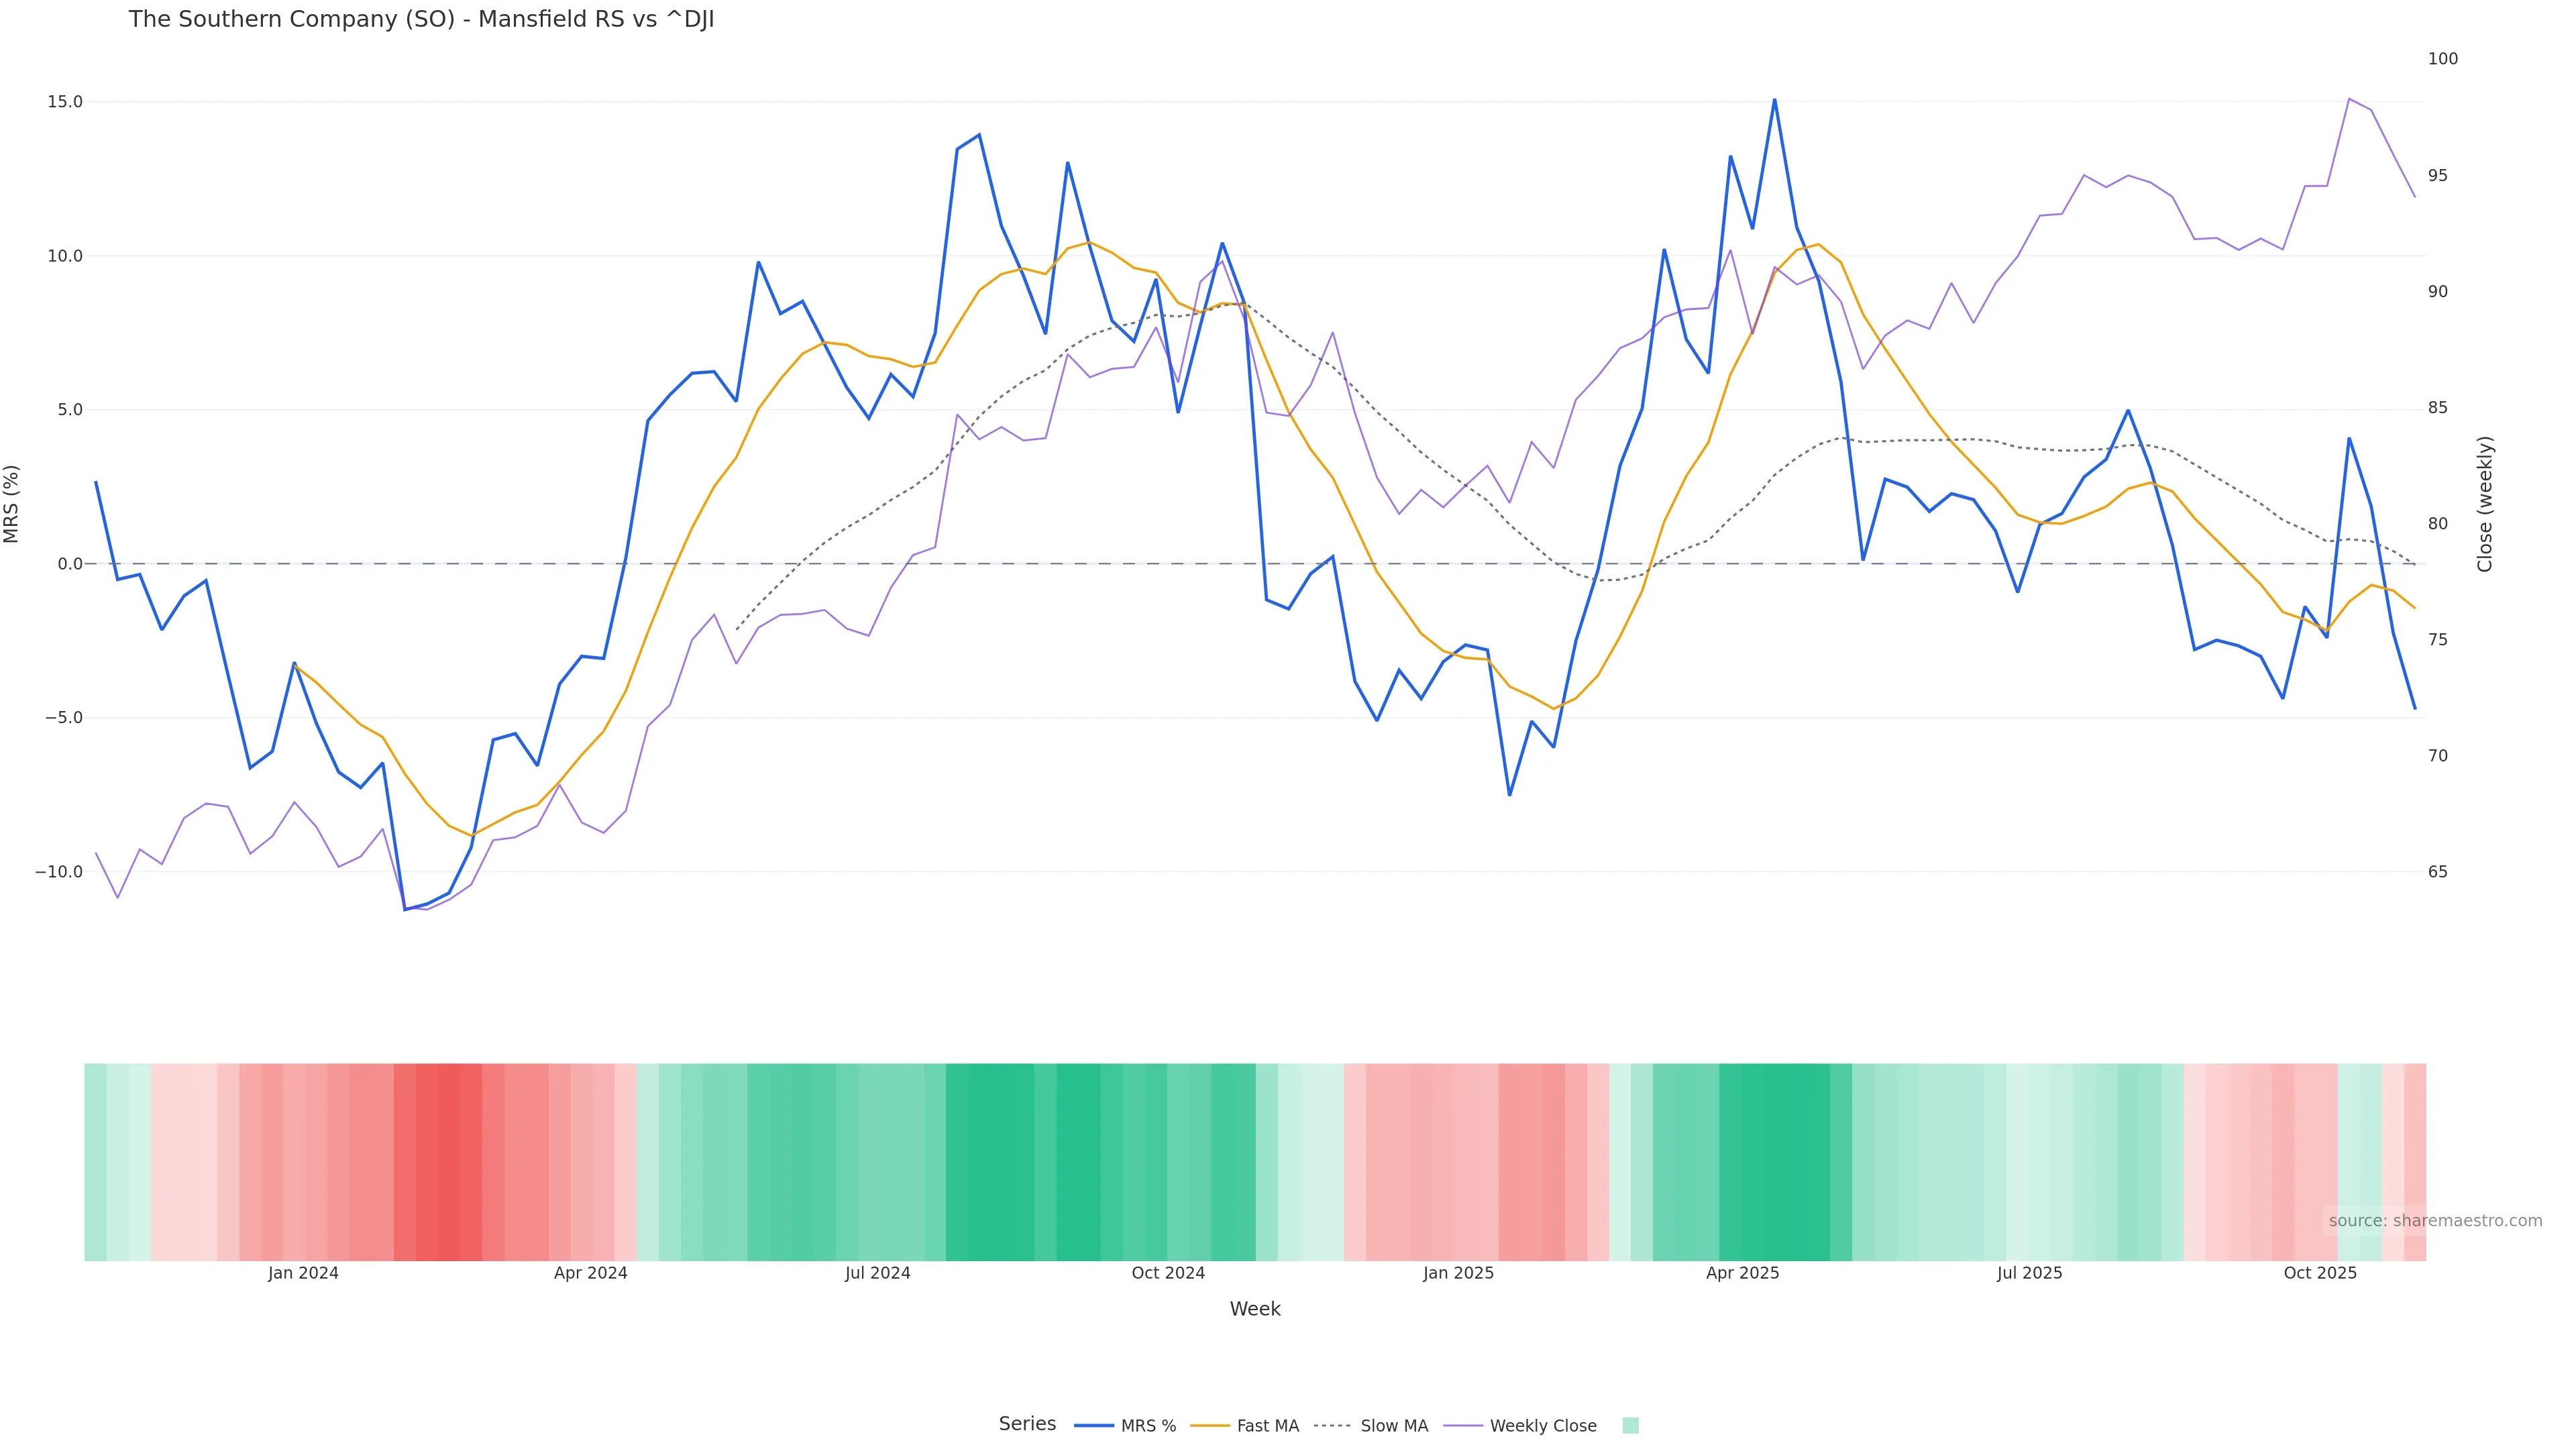Click the Apr 2025 axis tick

coord(1742,1274)
